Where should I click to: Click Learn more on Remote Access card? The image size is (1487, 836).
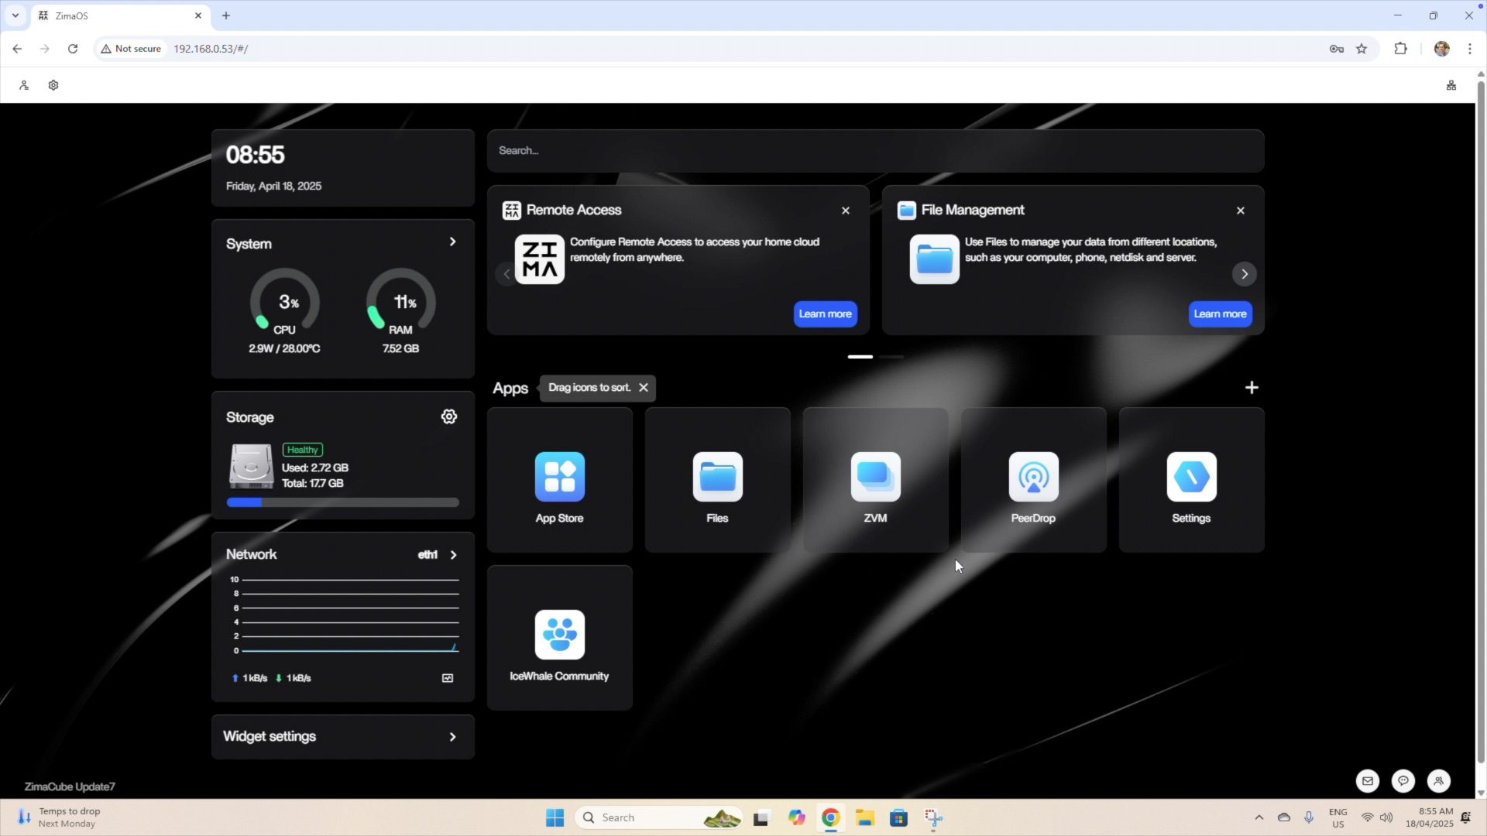pyautogui.click(x=825, y=314)
